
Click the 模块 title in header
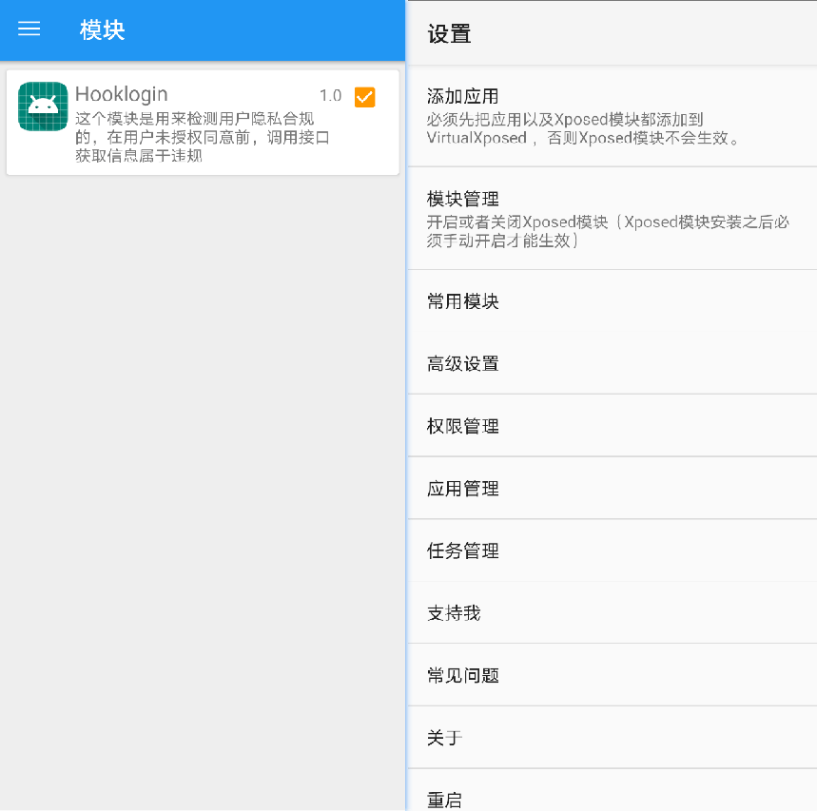pyautogui.click(x=102, y=29)
